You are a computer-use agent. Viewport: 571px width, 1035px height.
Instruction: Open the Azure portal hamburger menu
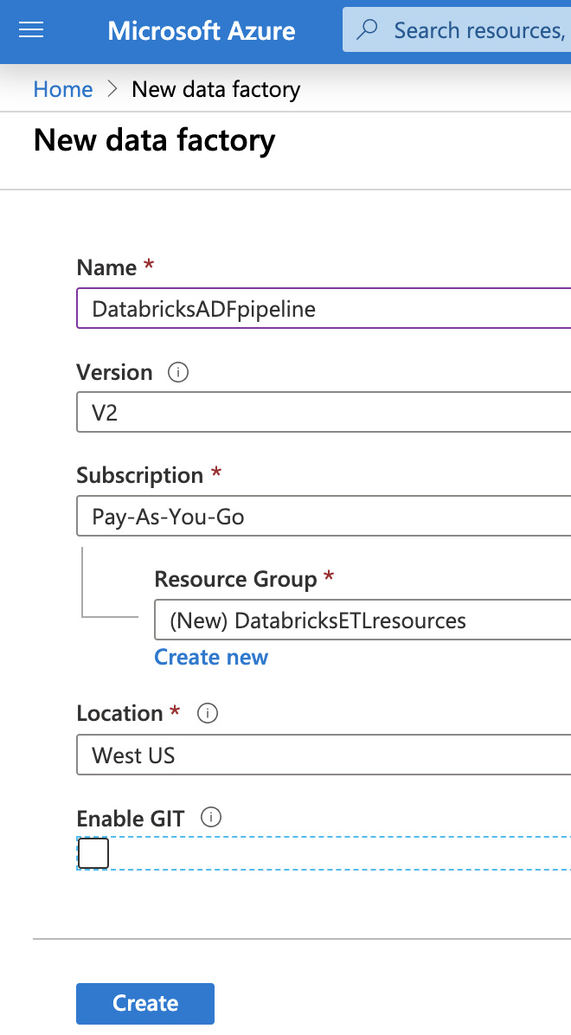31,31
